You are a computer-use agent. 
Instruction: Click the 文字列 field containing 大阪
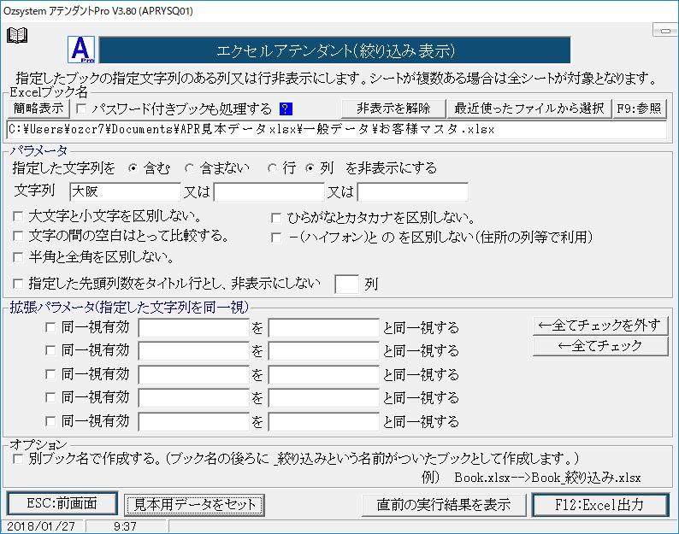(125, 191)
